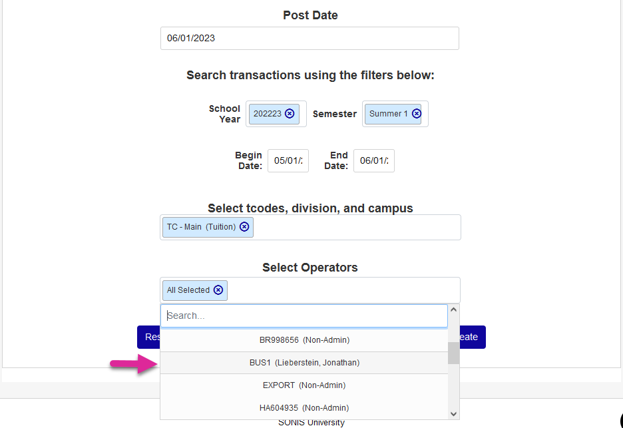Image resolution: width=623 pixels, height=428 pixels.
Task: Click the Begin Date input
Action: [x=288, y=161]
